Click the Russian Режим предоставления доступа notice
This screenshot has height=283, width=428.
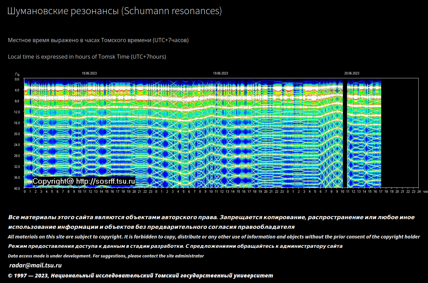pos(175,246)
